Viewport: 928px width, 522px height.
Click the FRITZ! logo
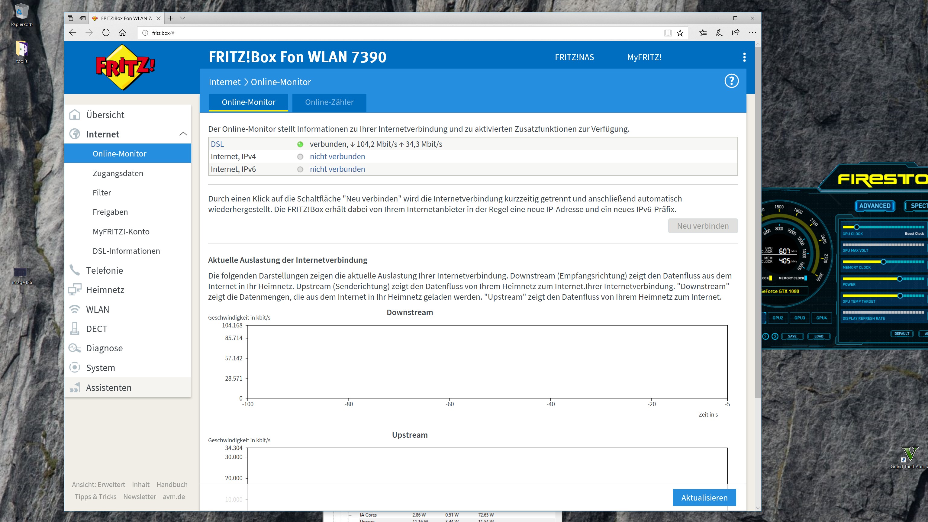click(x=125, y=67)
